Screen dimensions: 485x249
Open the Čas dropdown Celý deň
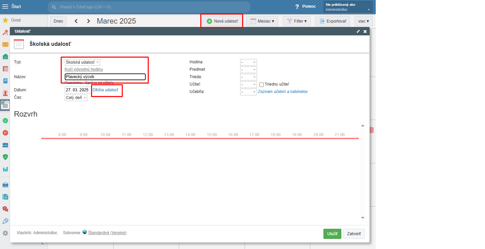click(x=76, y=98)
